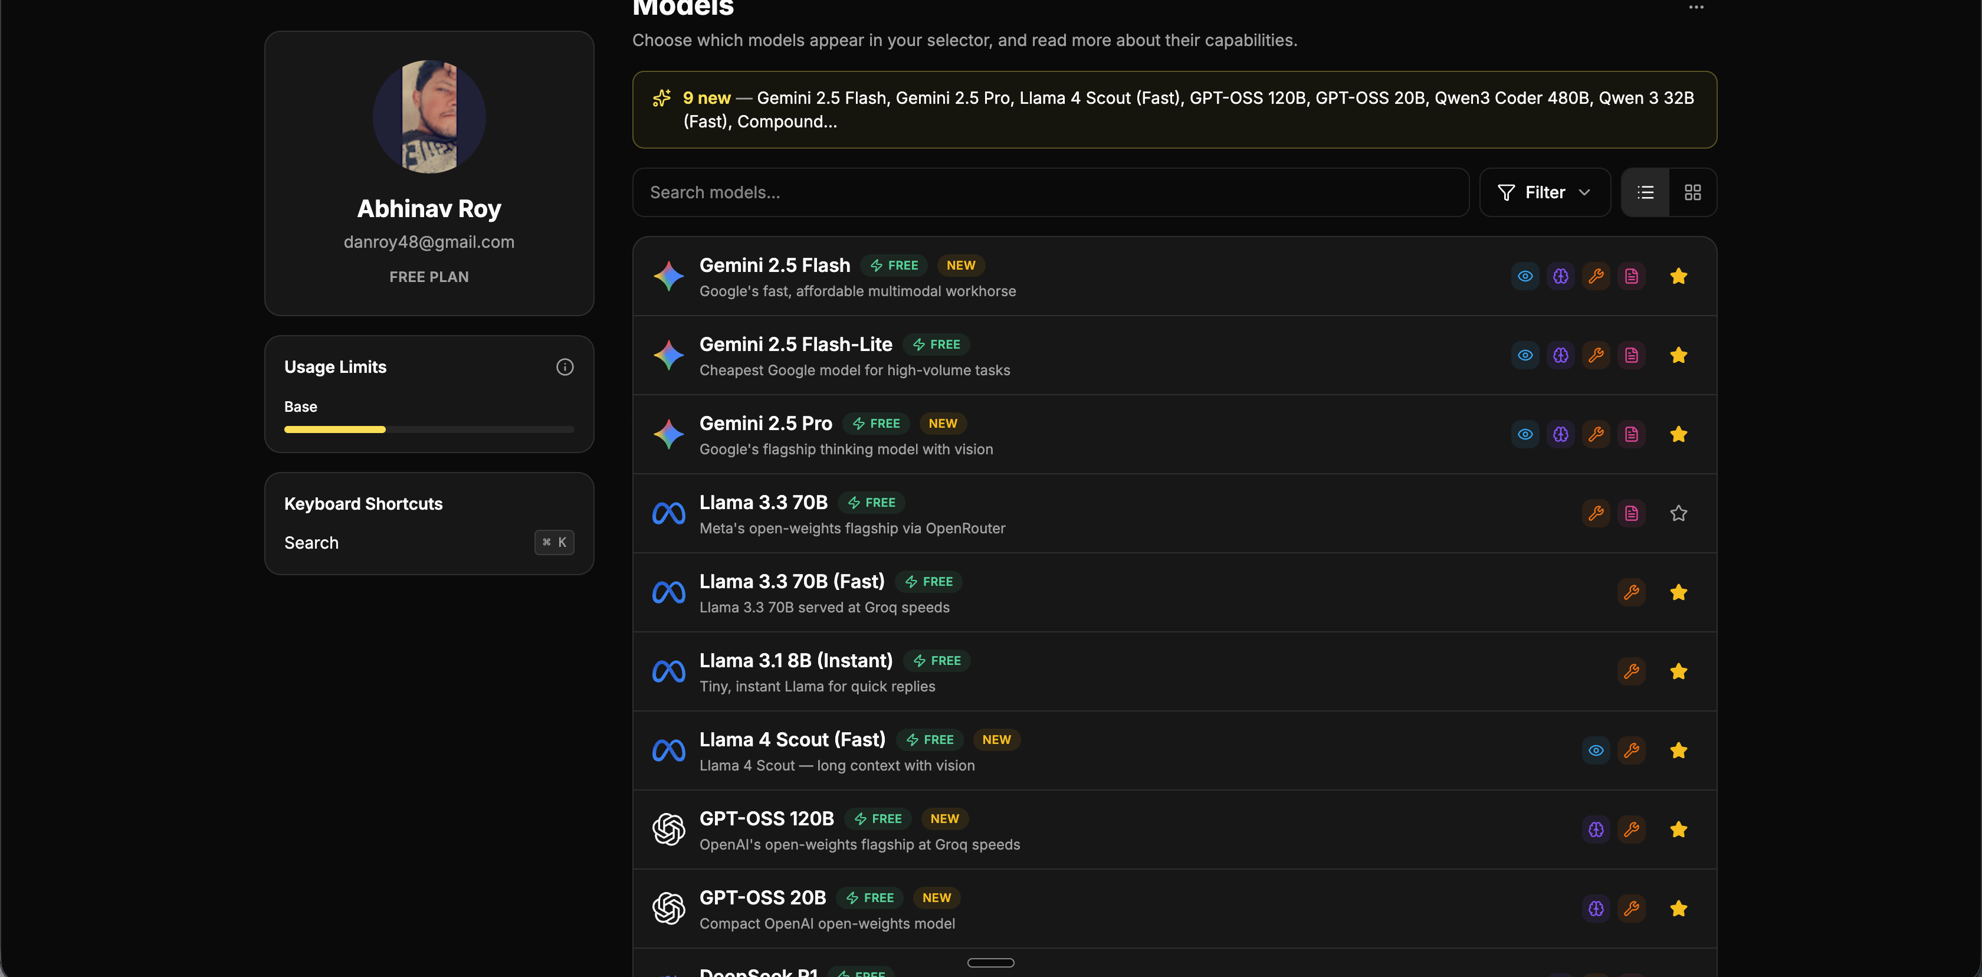This screenshot has width=1982, height=977.
Task: Click the document icon for Gemini 2.5 Flash-Lite
Action: click(1631, 355)
